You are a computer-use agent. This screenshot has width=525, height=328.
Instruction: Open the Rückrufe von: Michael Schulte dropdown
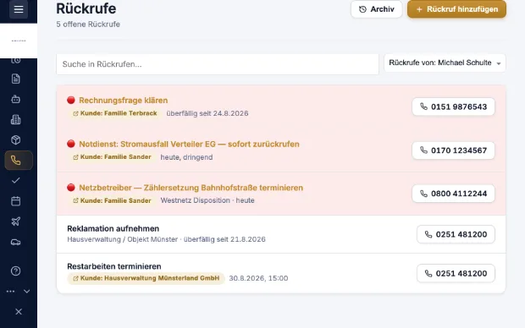pyautogui.click(x=445, y=63)
